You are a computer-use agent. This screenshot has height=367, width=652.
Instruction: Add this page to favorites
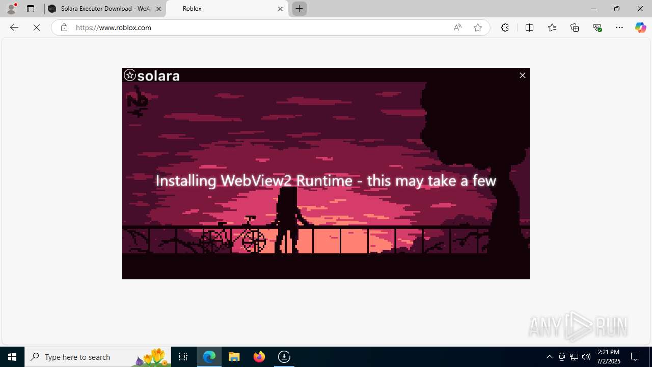477,28
